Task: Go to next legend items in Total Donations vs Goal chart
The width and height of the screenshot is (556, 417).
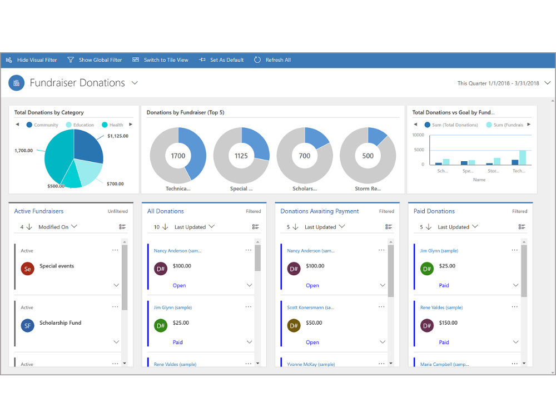Action: point(529,125)
